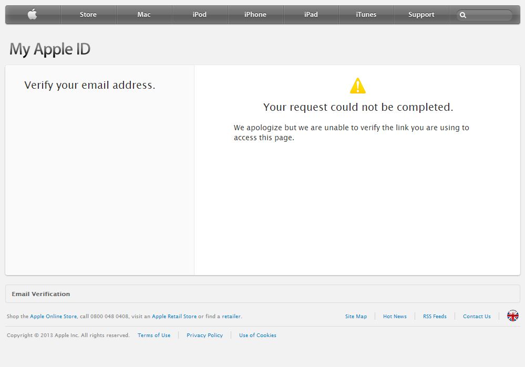Click the yellow warning triangle icon
Screen dimensions: 525x367
pyautogui.click(x=357, y=86)
